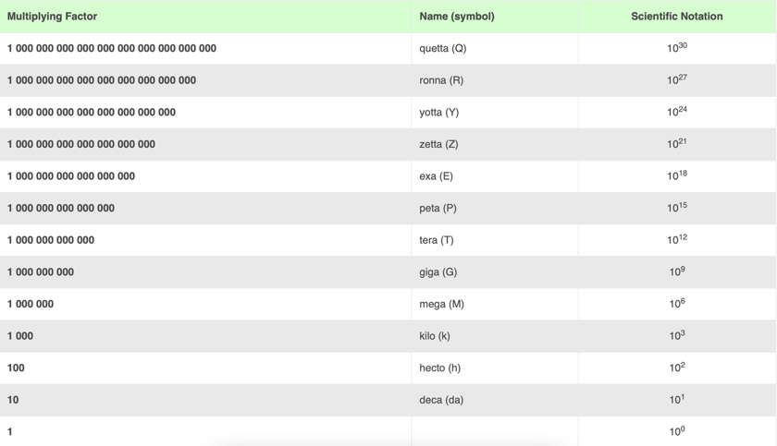Select the 1 000 000 multiplying factor
Screen dimensions: 777x446
(31, 304)
